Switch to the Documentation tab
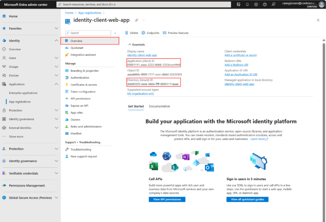 click(159, 106)
